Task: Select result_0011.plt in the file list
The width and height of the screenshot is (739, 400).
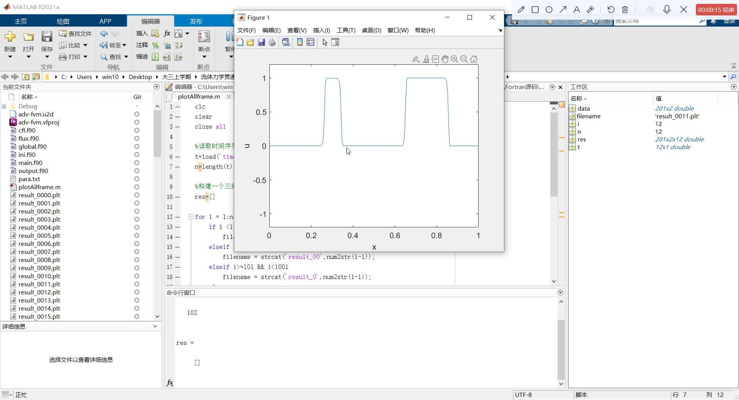Action: [x=39, y=284]
